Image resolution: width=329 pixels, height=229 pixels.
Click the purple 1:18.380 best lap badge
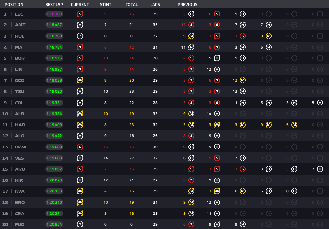[54, 14]
